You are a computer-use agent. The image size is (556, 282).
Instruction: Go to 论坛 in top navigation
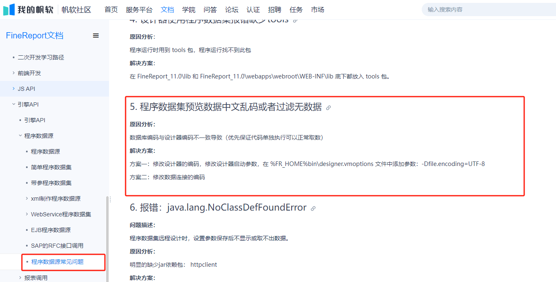pos(232,9)
